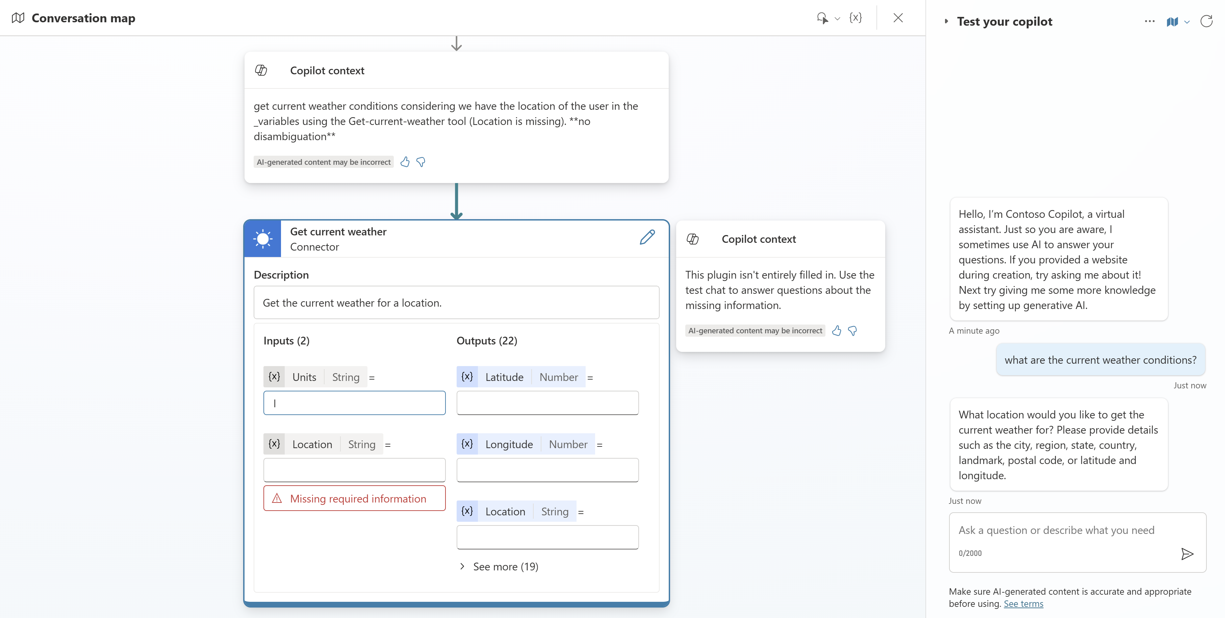Click thumbs down on first Copilot context card
This screenshot has width=1225, height=618.
pos(421,162)
